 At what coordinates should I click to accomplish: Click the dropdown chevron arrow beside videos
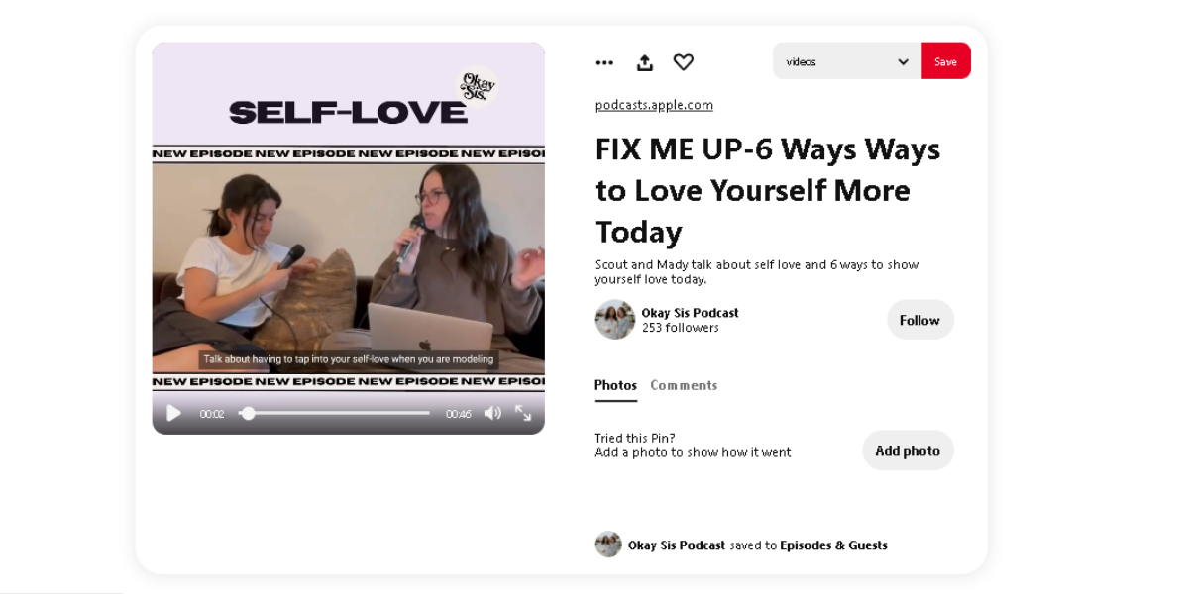click(x=903, y=61)
